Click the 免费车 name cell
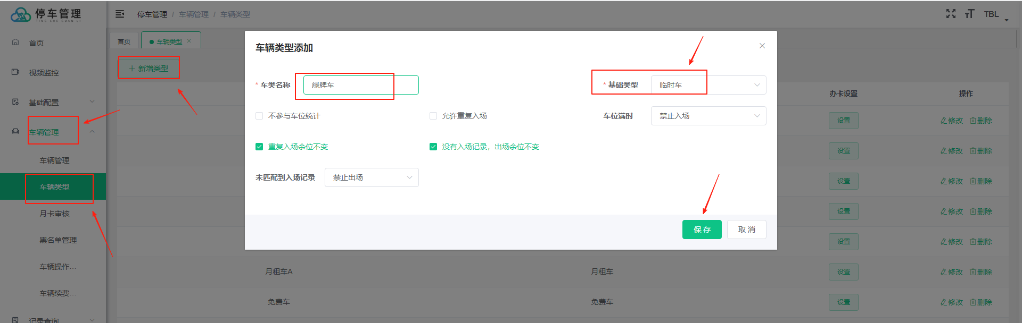Image resolution: width=1022 pixels, height=323 pixels. (279, 302)
